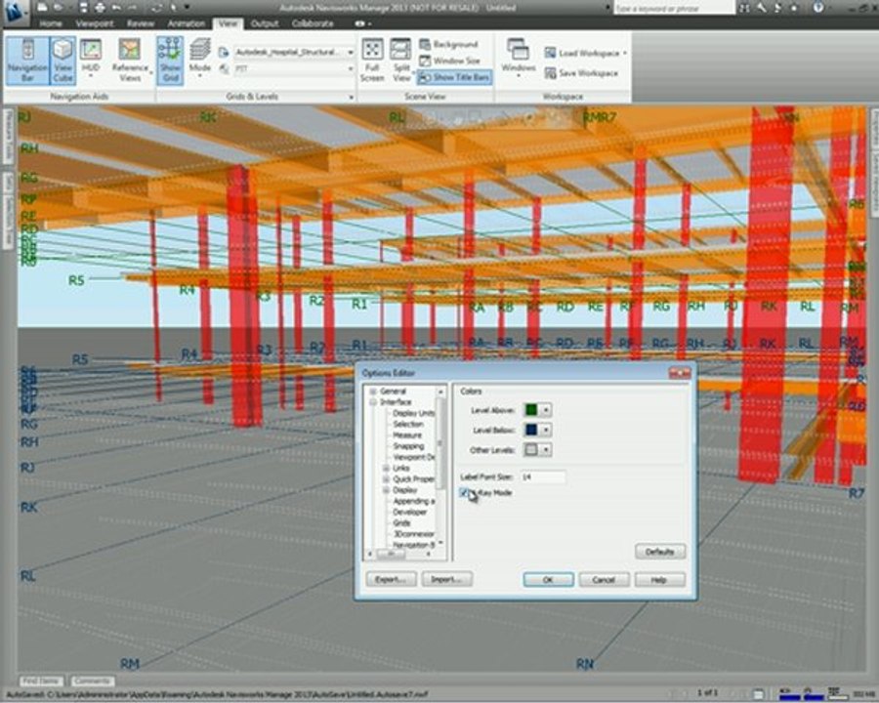Click the Level Below blue color swatch
Viewport: 879px width, 703px height.
coord(531,430)
